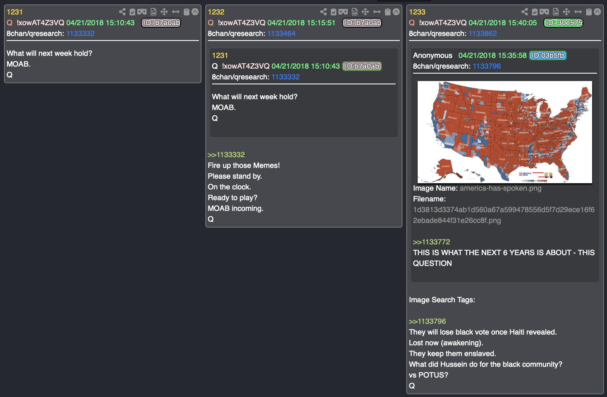Viewport: 607px width, 397px height.
Task: Open 8chan link 1133464 in post 1232
Action: tap(282, 33)
